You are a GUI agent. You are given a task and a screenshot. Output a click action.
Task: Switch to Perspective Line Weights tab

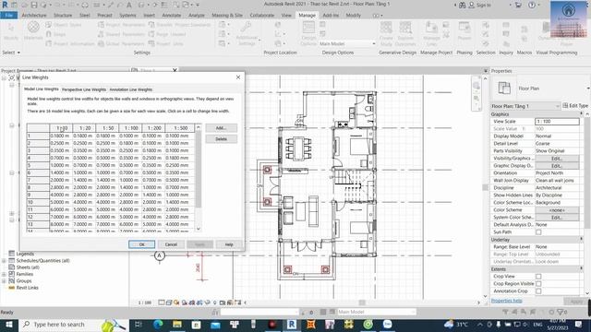[84, 89]
